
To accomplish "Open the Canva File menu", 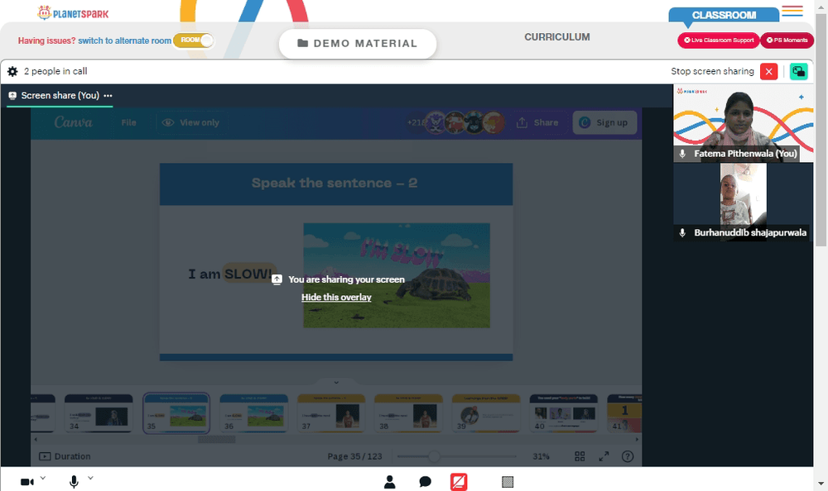I will coord(129,122).
